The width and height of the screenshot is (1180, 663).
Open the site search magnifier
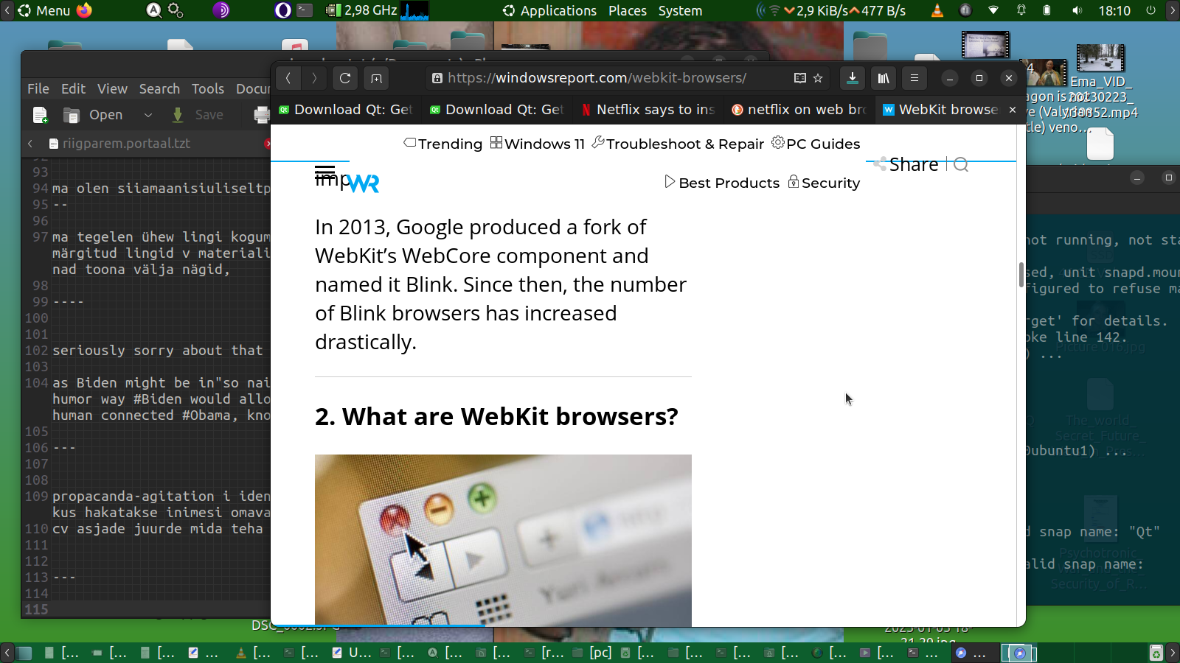pos(960,164)
